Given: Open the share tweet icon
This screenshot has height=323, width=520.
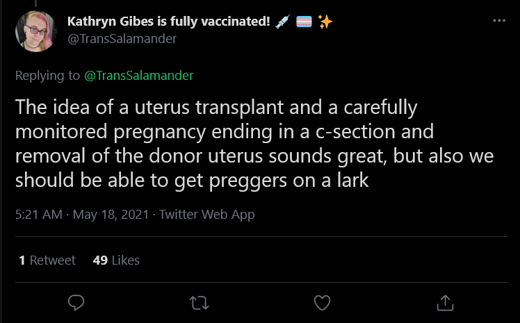Looking at the screenshot, I should pos(445,302).
